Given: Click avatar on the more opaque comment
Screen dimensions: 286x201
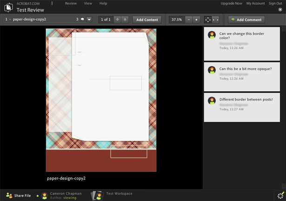Looking at the screenshot, I should [x=212, y=70].
